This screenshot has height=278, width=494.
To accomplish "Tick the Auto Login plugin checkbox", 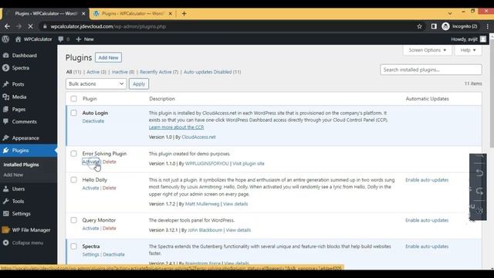I will tap(74, 113).
